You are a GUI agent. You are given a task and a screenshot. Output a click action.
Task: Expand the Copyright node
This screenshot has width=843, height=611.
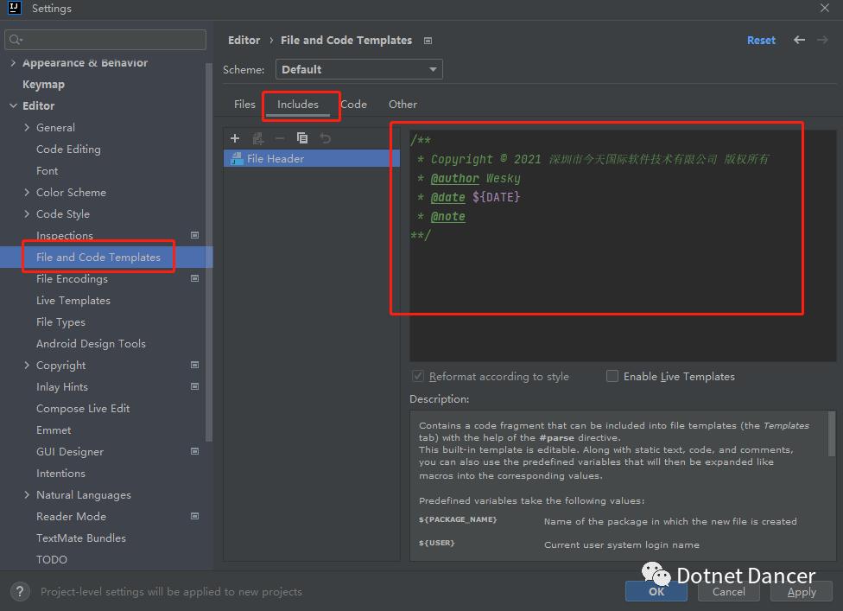click(27, 366)
